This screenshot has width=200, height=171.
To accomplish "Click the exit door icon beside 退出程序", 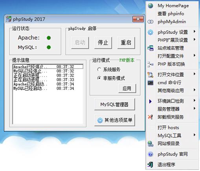I will pos(150,165).
